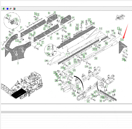Select part callout 14 near red arrow
This screenshot has width=132, height=129.
tap(122, 39)
